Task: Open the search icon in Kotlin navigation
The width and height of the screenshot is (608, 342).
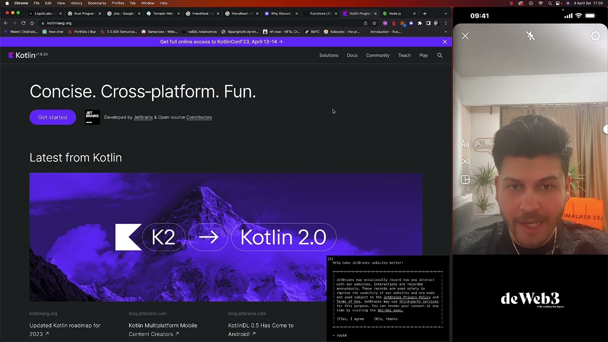Action: 440,56
